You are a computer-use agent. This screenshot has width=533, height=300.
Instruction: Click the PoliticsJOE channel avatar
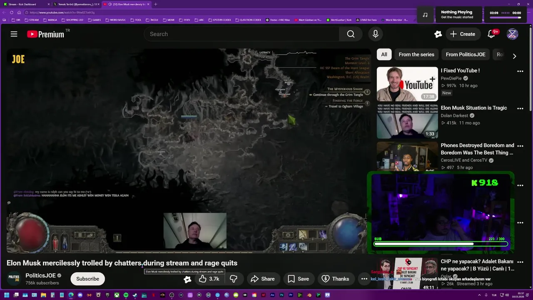14,279
